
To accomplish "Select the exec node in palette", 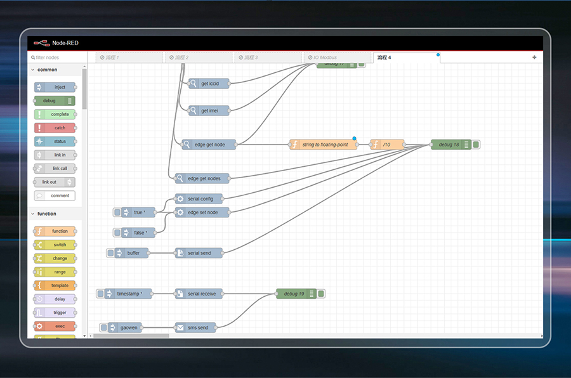I will pyautogui.click(x=55, y=326).
